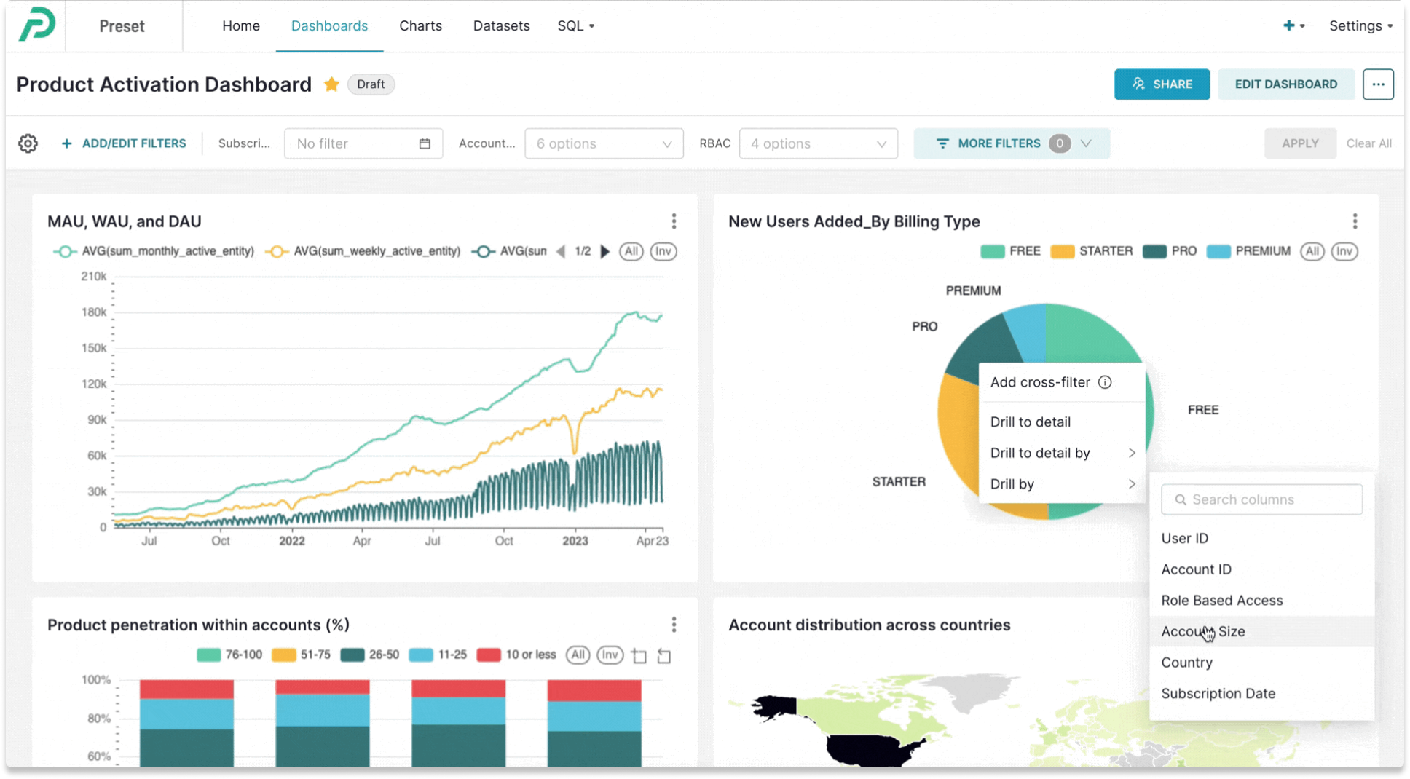Click the star next to the dashboard title
This screenshot has width=1410, height=779.
tap(331, 84)
